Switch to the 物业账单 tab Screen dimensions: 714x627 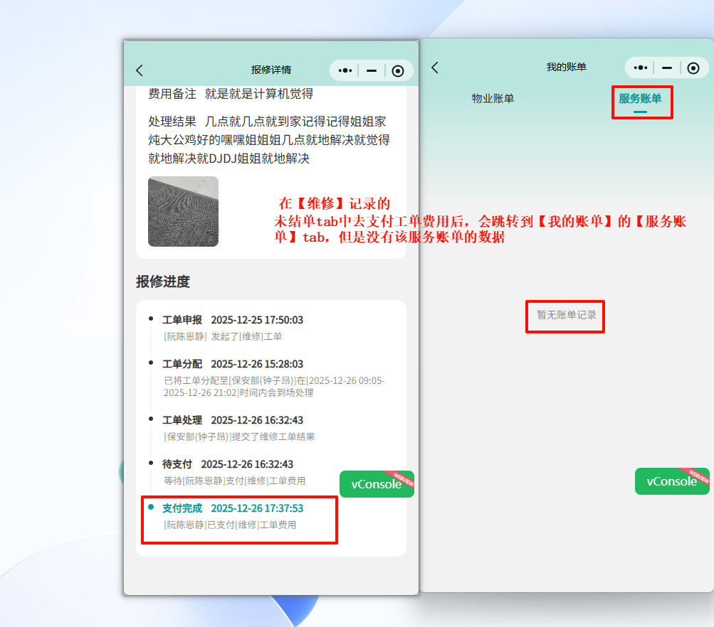(x=493, y=99)
